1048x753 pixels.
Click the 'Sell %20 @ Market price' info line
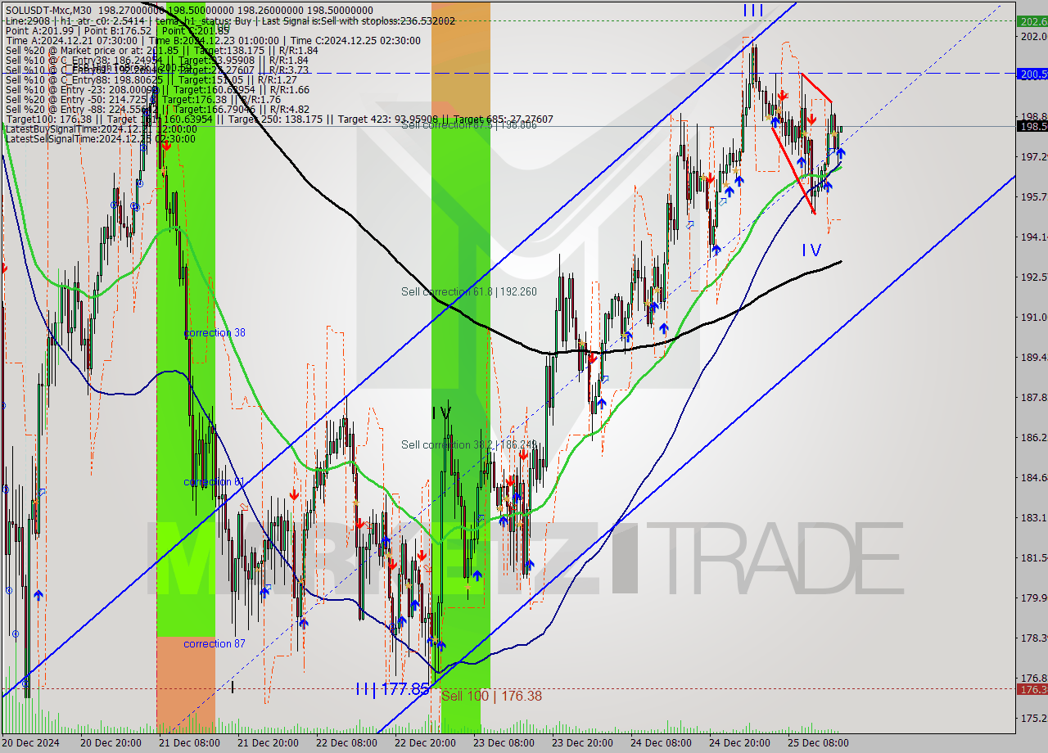[x=161, y=50]
